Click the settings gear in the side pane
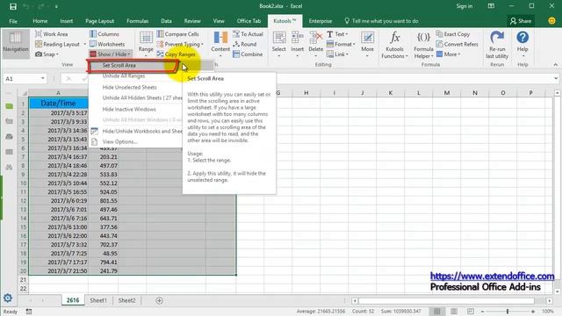The width and height of the screenshot is (562, 316). click(8, 298)
